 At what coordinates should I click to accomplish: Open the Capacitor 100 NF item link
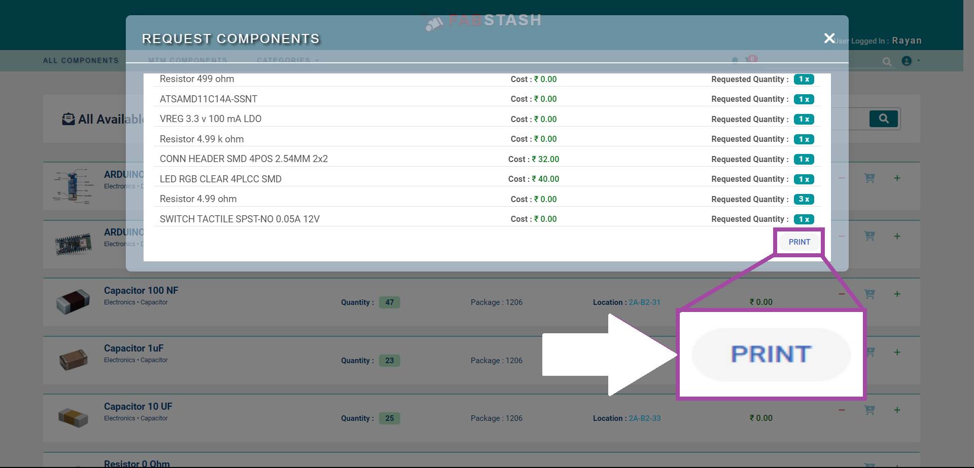pos(141,290)
